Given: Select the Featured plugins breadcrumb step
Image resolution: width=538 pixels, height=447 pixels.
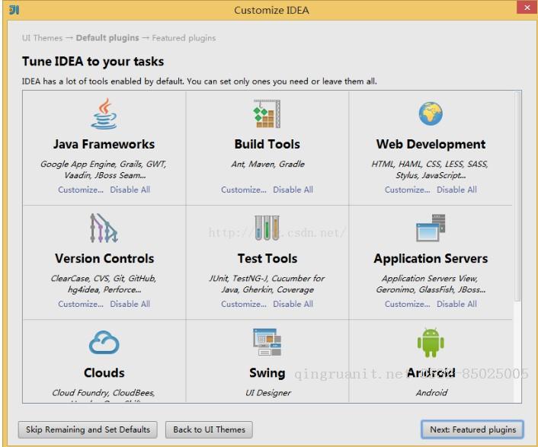Looking at the screenshot, I should point(184,38).
